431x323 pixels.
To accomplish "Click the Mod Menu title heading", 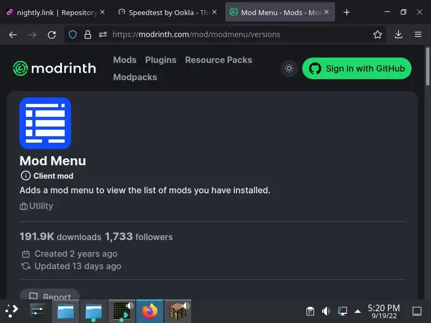I will coord(53,161).
